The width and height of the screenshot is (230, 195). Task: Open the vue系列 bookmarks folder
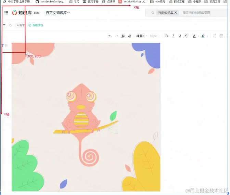pyautogui.click(x=158, y=2)
